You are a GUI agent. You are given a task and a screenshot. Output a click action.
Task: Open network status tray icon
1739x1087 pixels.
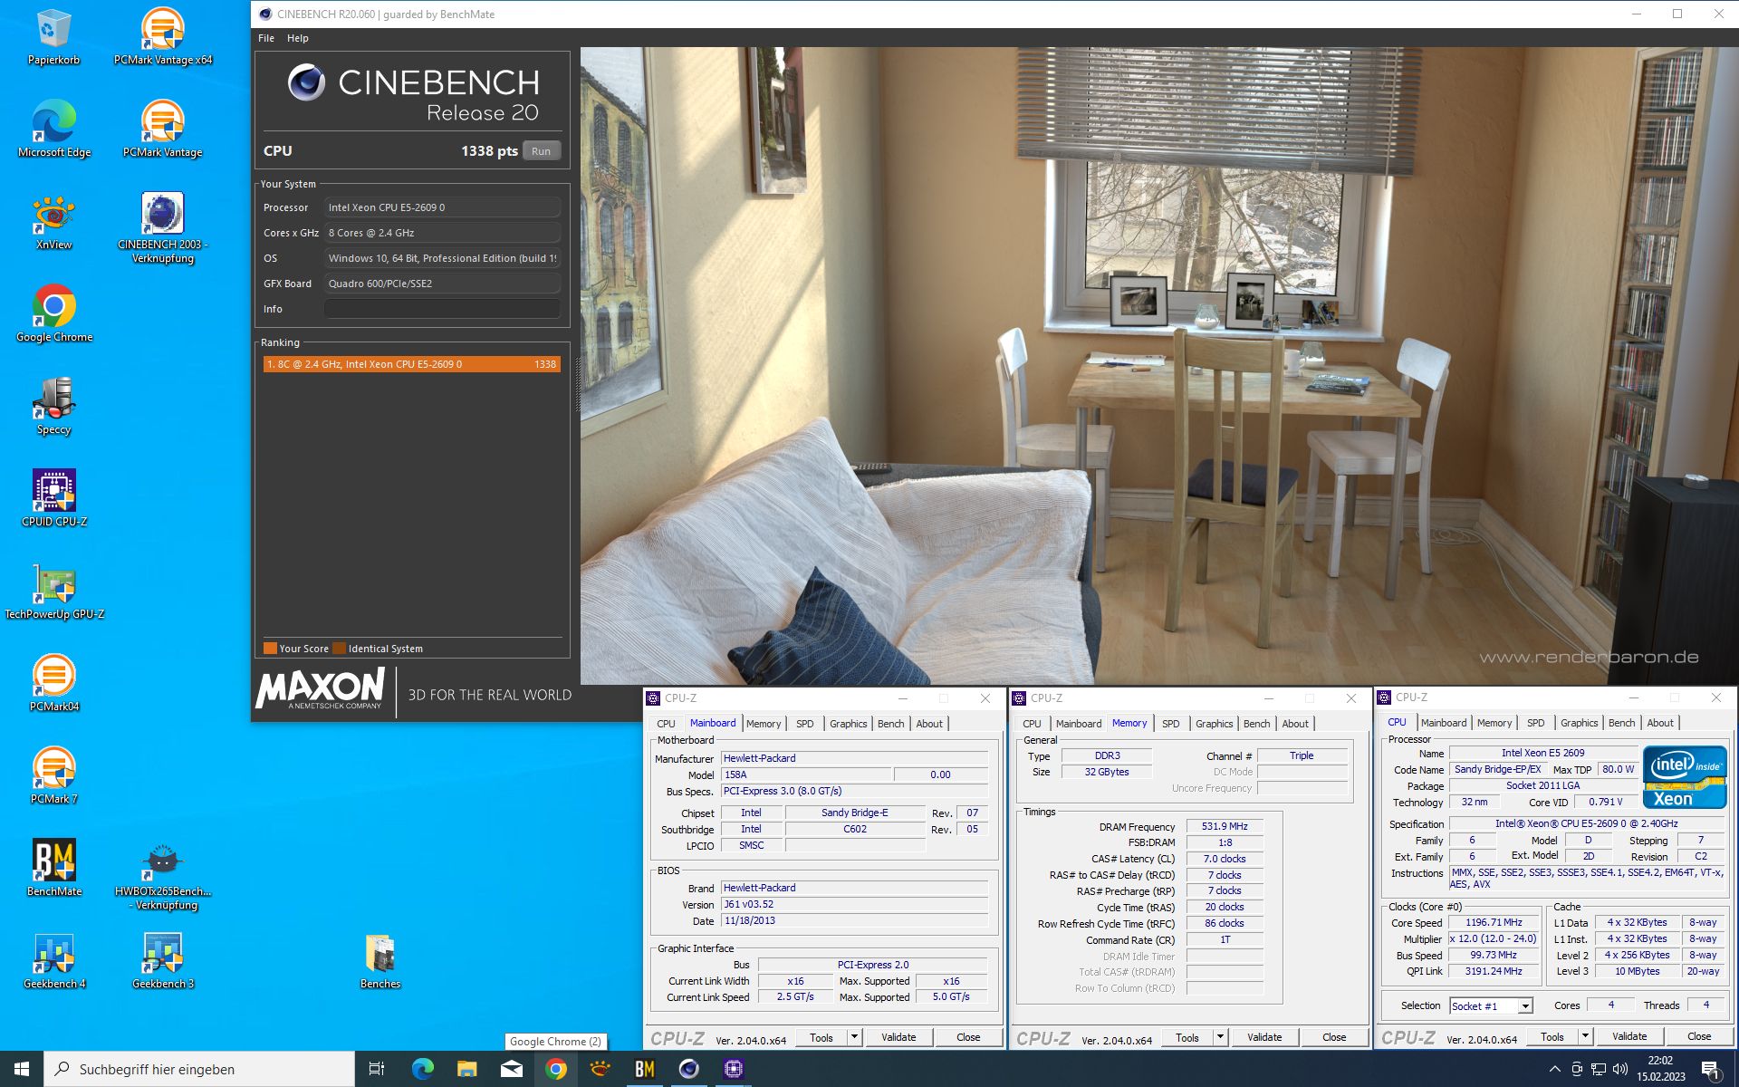pyautogui.click(x=1599, y=1069)
